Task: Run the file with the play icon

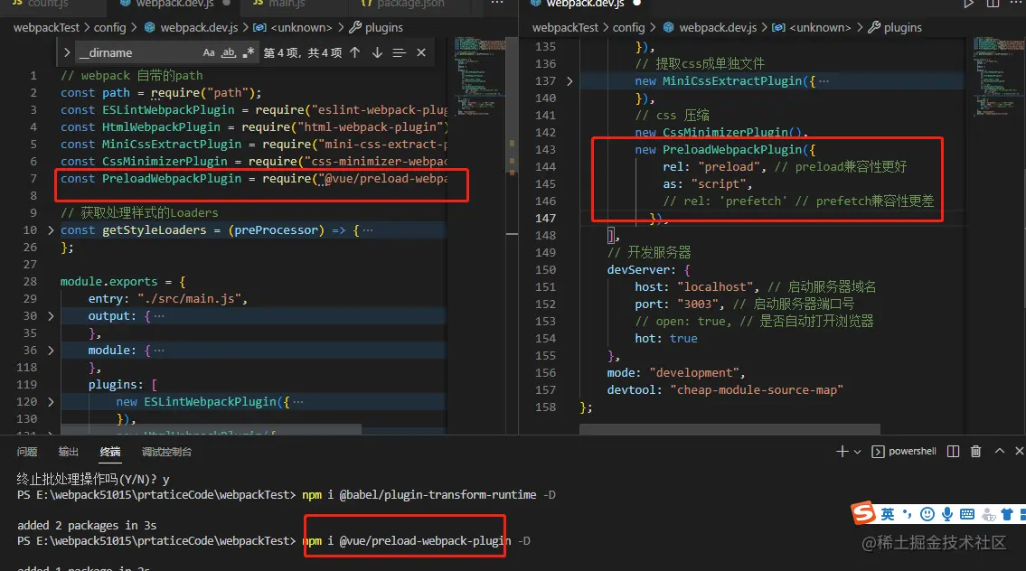Action: pos(968,4)
